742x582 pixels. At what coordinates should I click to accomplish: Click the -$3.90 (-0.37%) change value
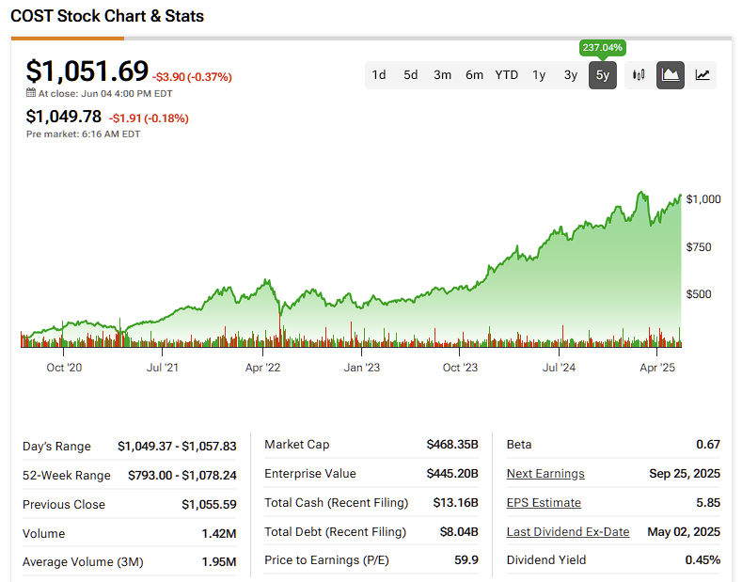[x=192, y=77]
